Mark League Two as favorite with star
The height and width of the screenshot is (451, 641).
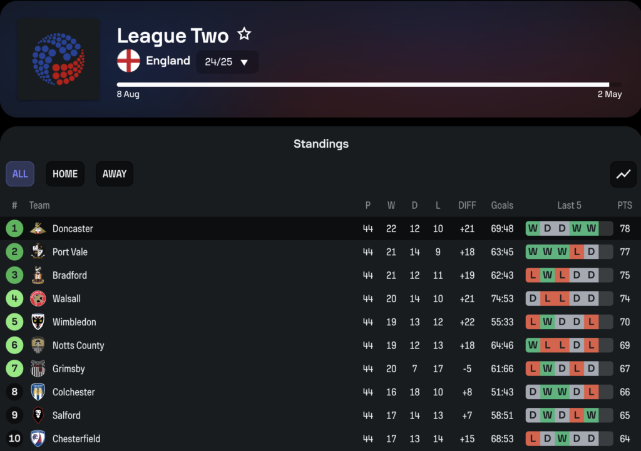tap(244, 34)
